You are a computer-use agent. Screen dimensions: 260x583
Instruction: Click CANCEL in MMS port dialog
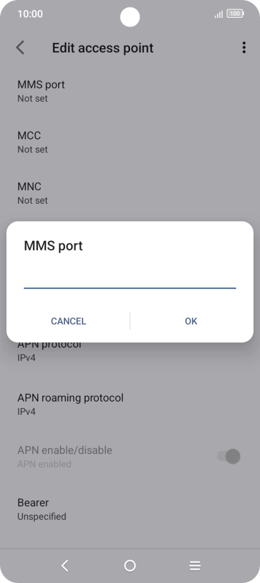point(69,321)
